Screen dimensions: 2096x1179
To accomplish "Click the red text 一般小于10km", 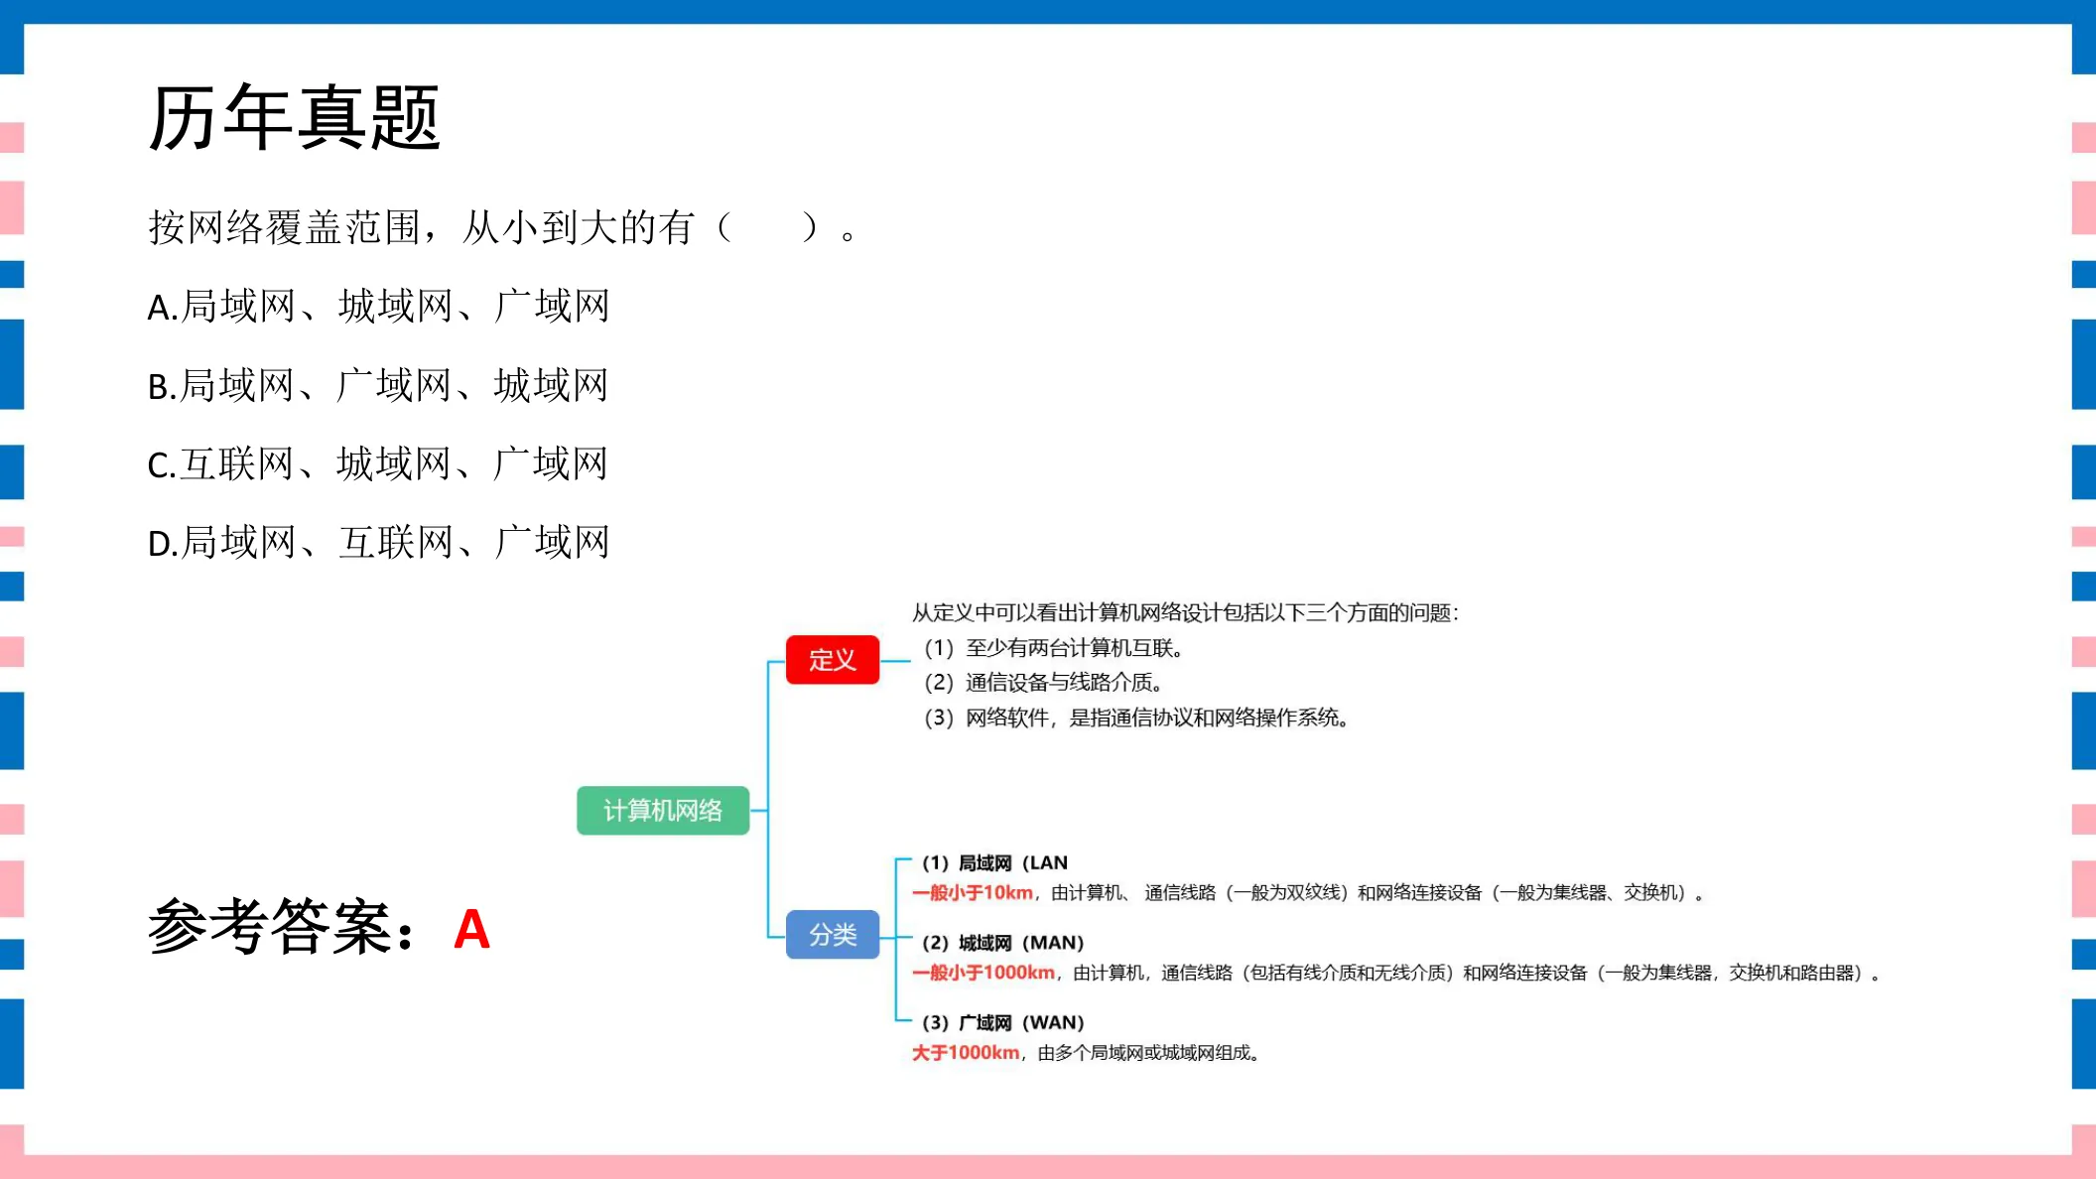I will [973, 893].
